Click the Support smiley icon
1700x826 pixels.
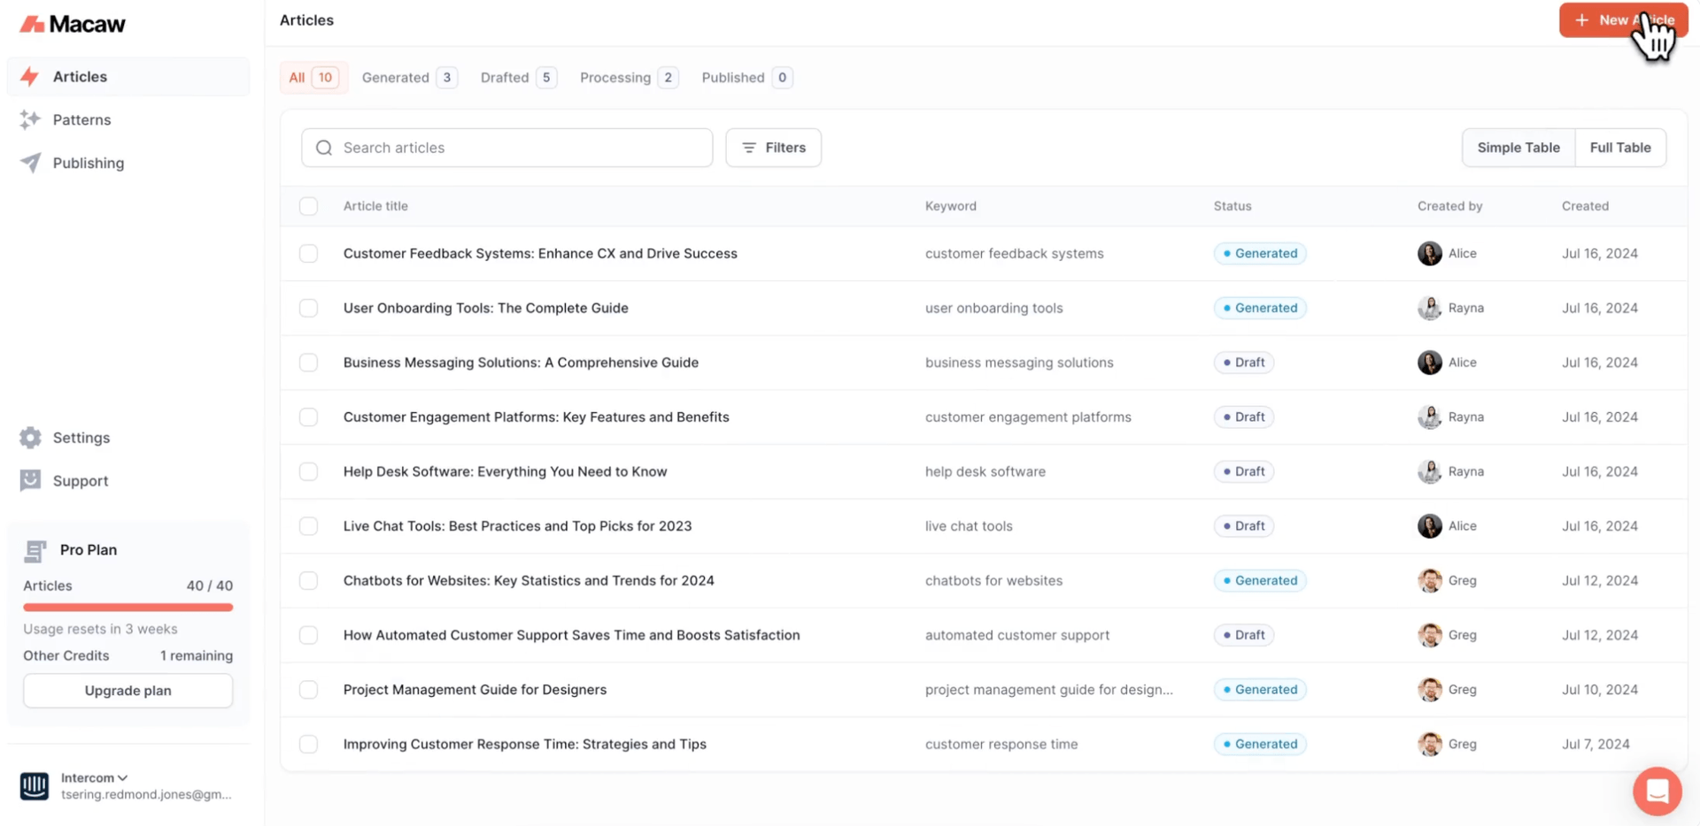click(30, 480)
